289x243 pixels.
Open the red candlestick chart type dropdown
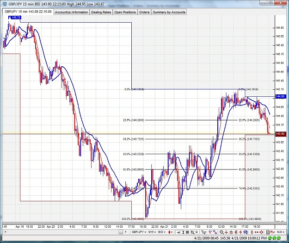(x=170, y=232)
